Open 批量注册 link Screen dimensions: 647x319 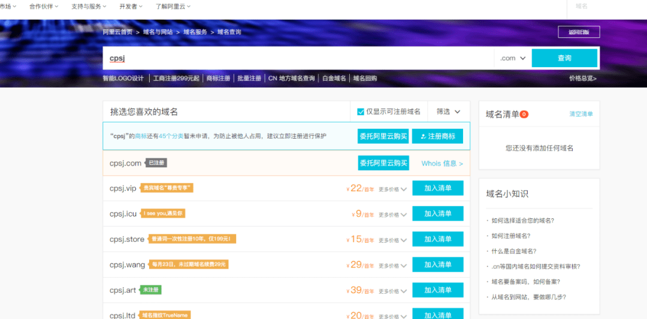249,78
